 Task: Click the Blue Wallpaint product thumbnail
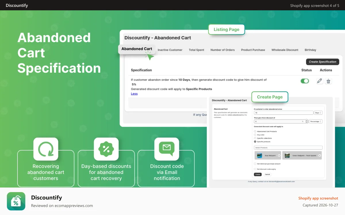click(x=260, y=155)
